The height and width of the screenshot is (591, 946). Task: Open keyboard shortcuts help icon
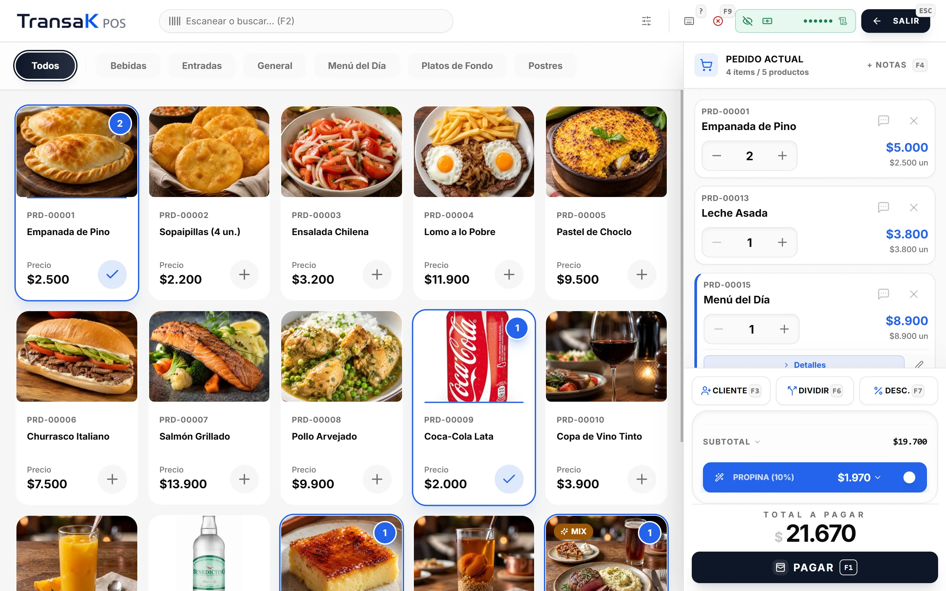click(689, 21)
